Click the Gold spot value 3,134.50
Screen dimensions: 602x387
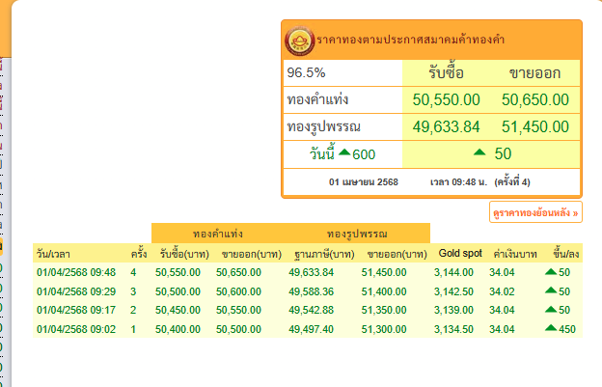pos(453,329)
